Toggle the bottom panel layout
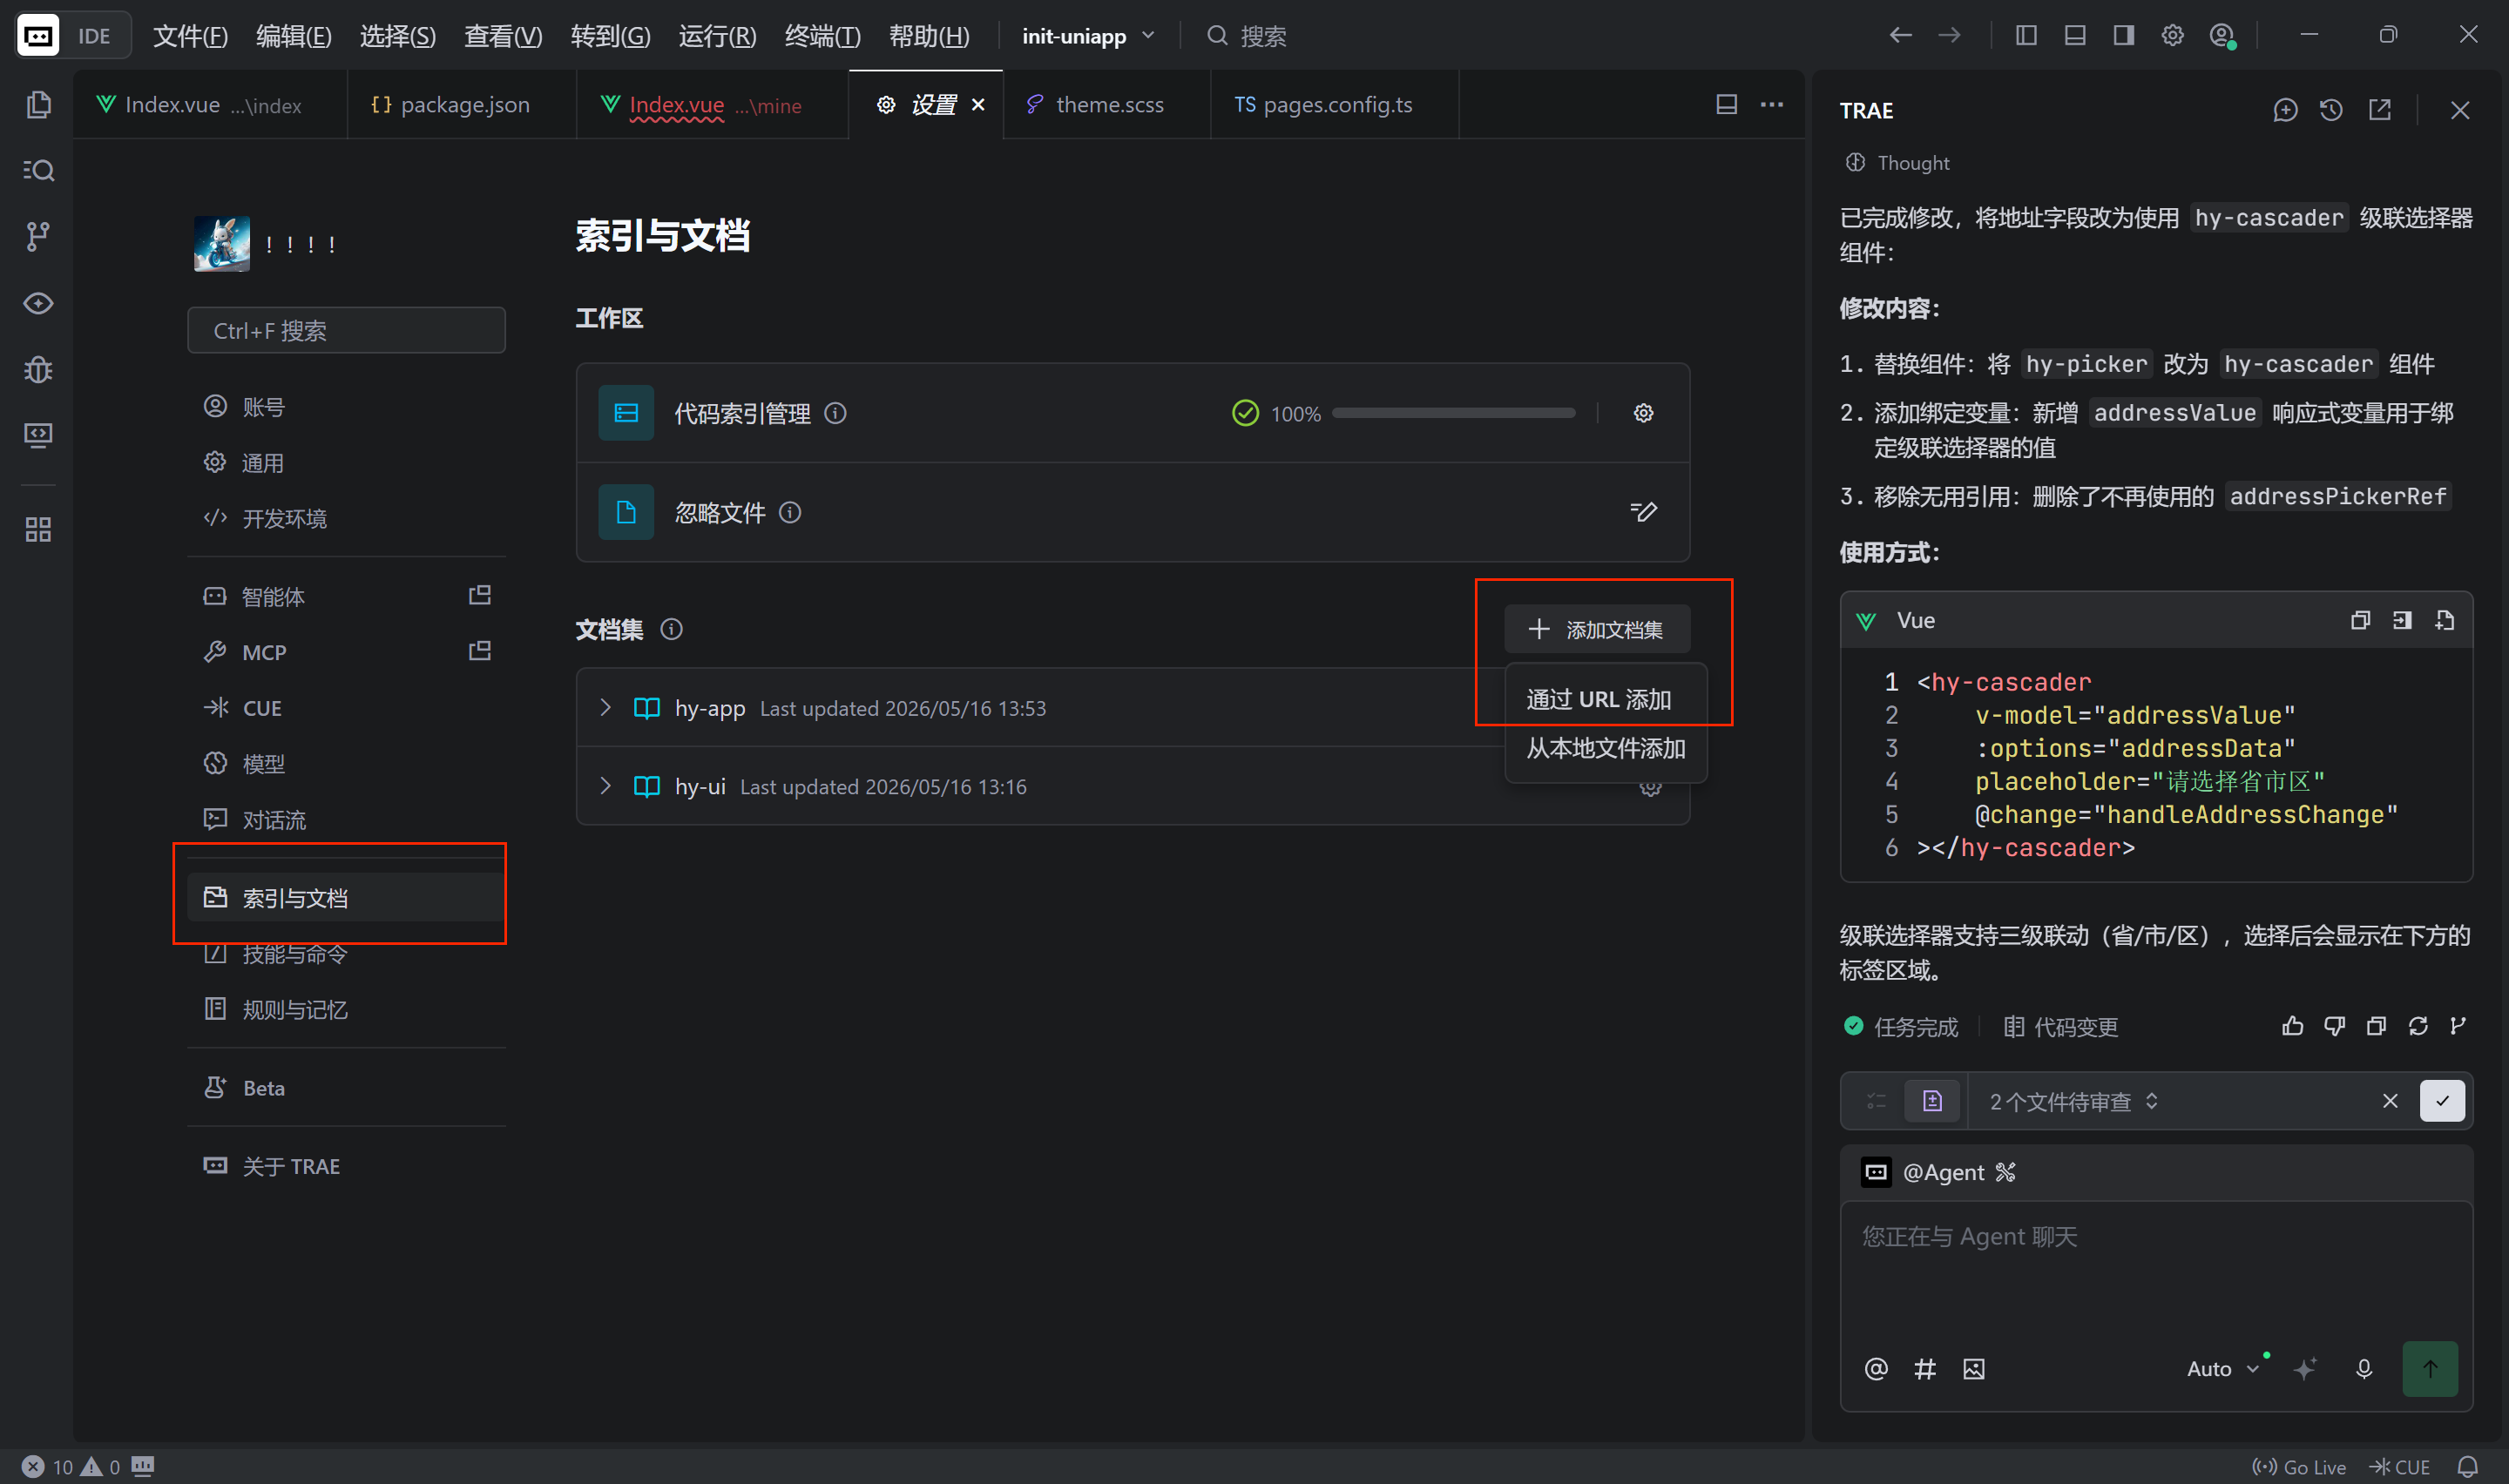The width and height of the screenshot is (2509, 1484). pyautogui.click(x=2075, y=35)
